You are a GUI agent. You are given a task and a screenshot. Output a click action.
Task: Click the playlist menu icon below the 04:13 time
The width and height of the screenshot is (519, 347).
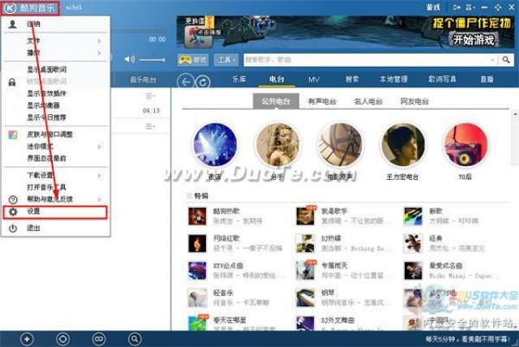pyautogui.click(x=150, y=126)
